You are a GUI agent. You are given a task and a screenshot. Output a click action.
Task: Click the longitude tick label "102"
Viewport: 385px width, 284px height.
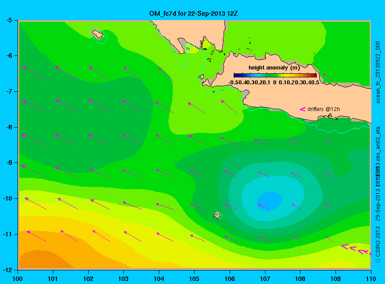(x=88, y=279)
